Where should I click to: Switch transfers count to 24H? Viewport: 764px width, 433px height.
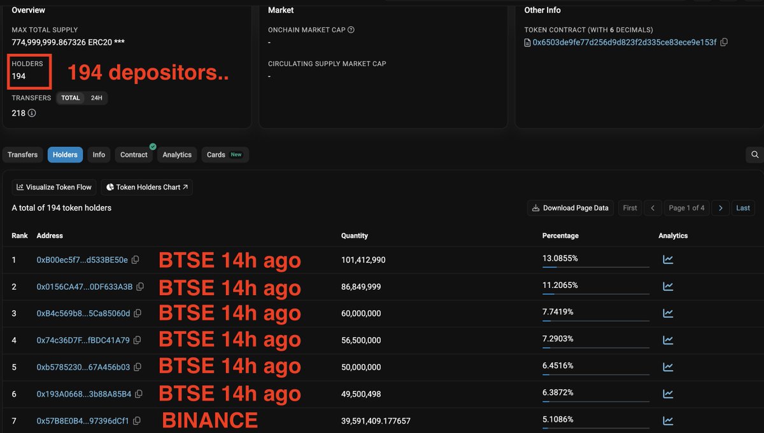[x=96, y=98]
